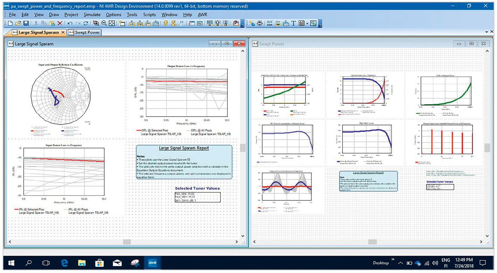Click the X= variable display icon
This screenshot has width=497, height=273.
[x=278, y=23]
